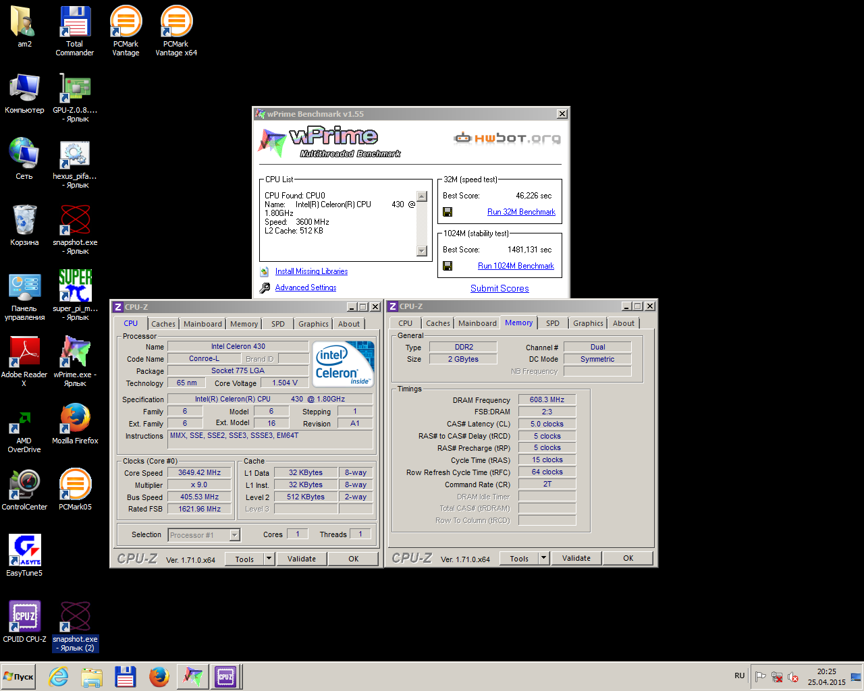Switch to CPU-Z taskbar button
Viewport: 864px width, 691px height.
(x=225, y=676)
